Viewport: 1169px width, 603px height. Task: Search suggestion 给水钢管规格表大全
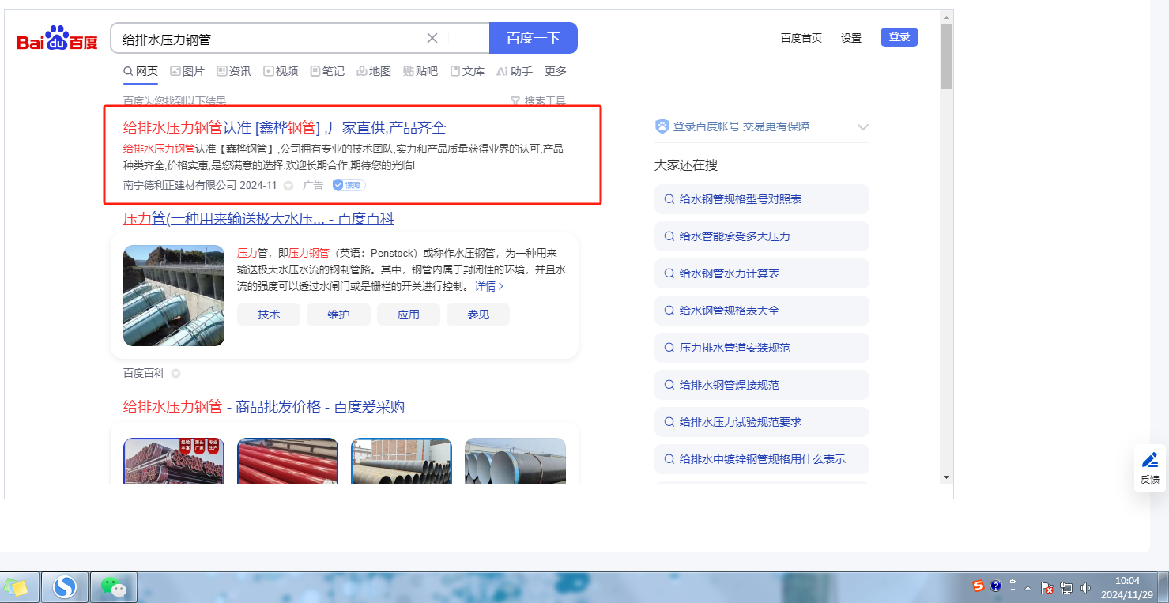[762, 311]
